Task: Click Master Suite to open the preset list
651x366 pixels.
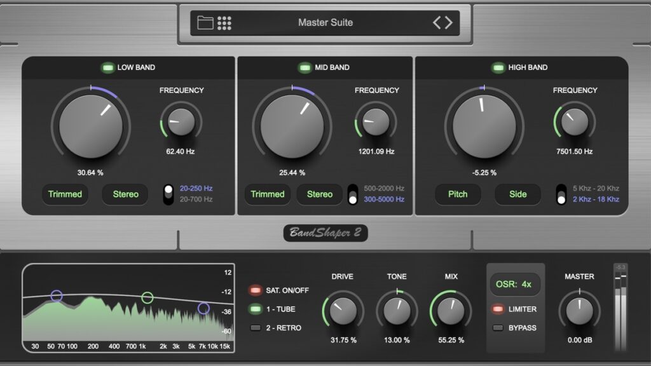Action: pyautogui.click(x=325, y=22)
